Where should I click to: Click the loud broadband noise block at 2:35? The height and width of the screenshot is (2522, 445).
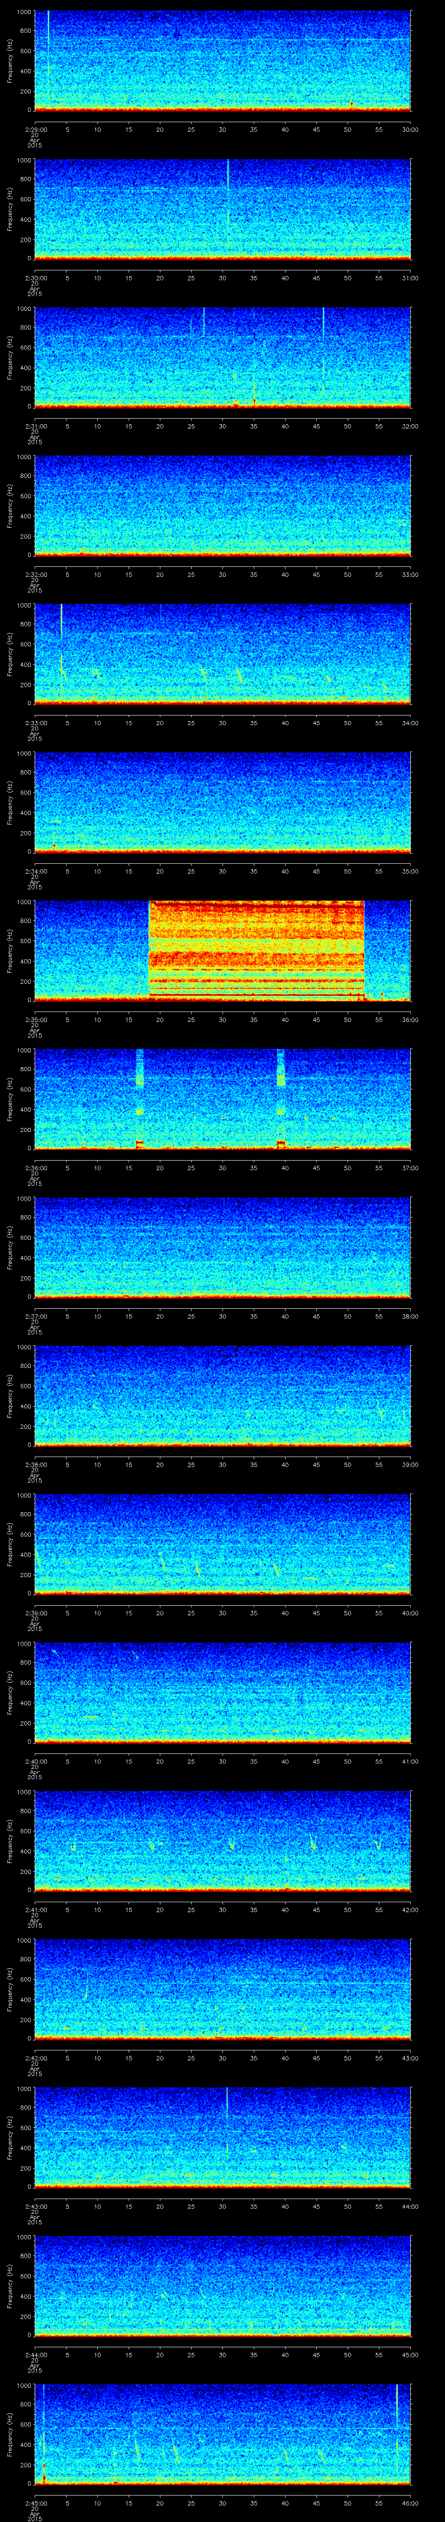pyautogui.click(x=256, y=950)
